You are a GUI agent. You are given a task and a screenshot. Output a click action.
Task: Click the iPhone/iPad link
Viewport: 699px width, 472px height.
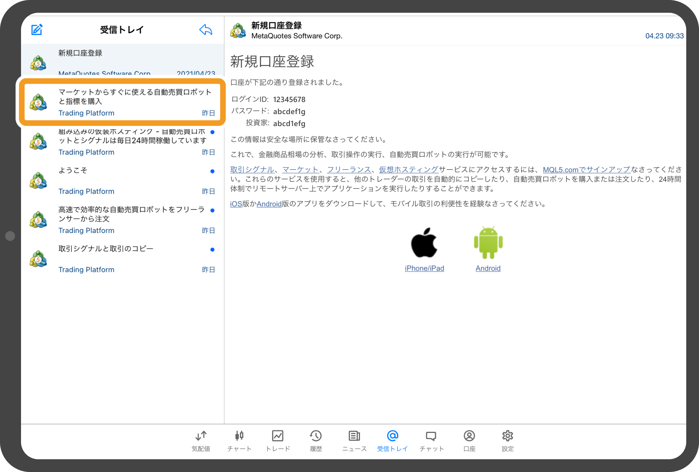point(424,268)
